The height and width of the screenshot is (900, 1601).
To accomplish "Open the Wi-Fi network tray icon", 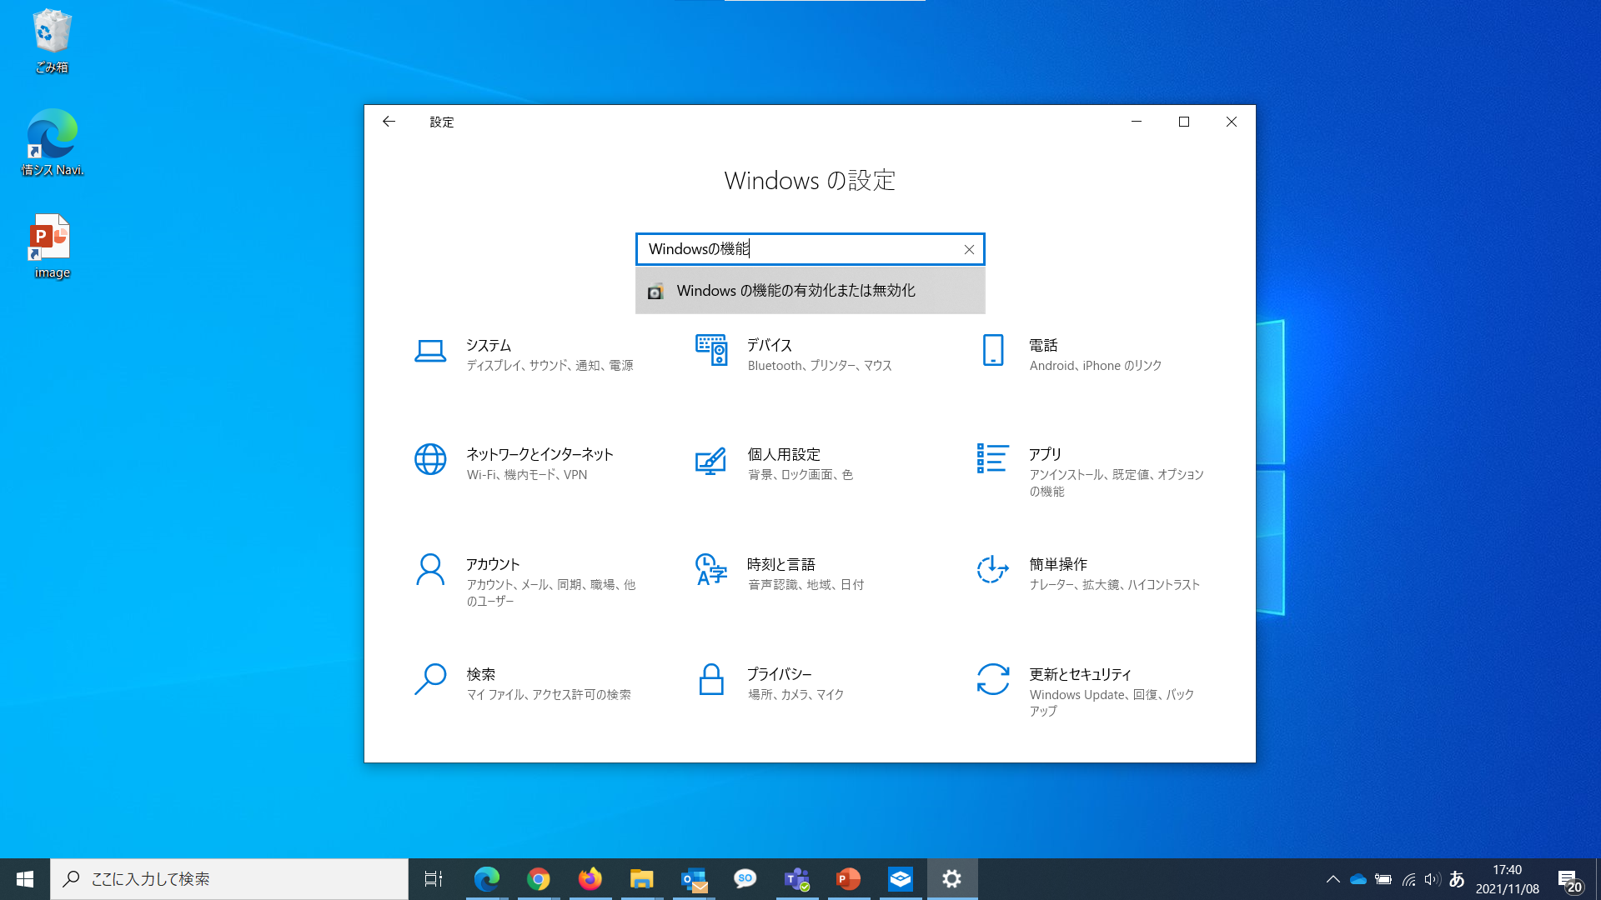I will [x=1408, y=879].
